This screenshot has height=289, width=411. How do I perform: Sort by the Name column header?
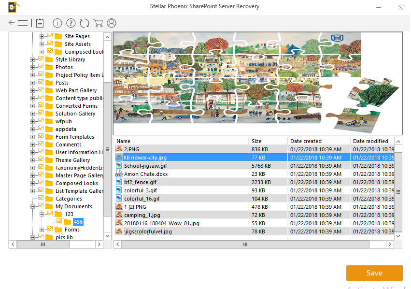tap(182, 141)
